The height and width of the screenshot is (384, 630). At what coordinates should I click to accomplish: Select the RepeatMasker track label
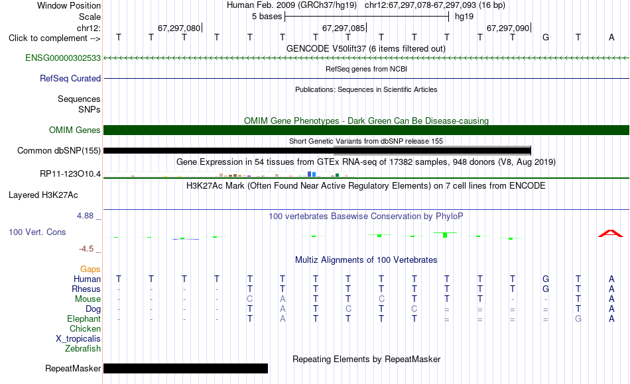(x=73, y=368)
